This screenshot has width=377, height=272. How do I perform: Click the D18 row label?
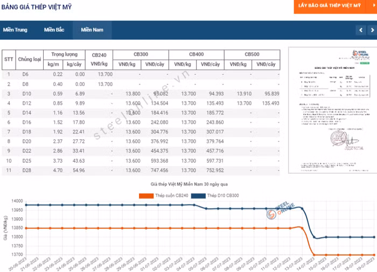coord(27,132)
